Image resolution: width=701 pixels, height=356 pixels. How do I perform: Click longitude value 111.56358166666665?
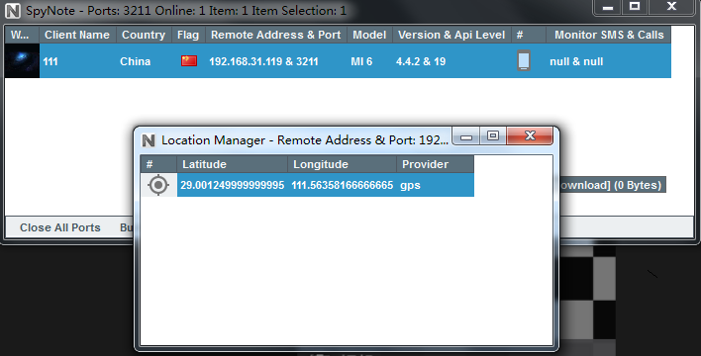click(x=343, y=185)
